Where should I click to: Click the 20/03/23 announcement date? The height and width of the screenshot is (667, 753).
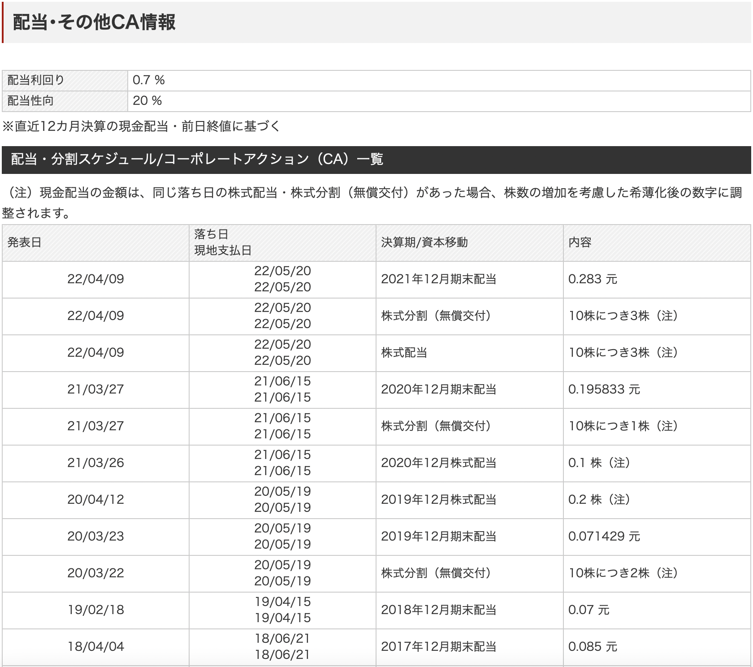[95, 537]
